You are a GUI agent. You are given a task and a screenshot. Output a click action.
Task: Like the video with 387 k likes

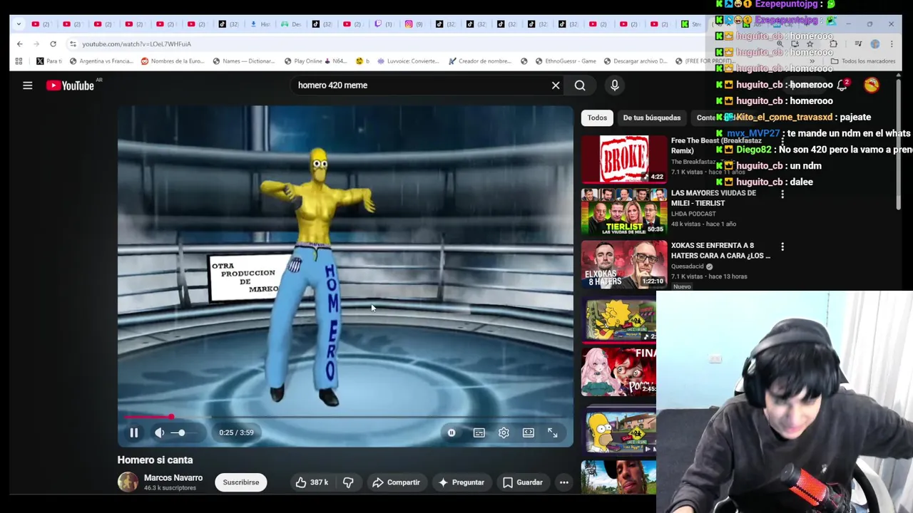312,482
